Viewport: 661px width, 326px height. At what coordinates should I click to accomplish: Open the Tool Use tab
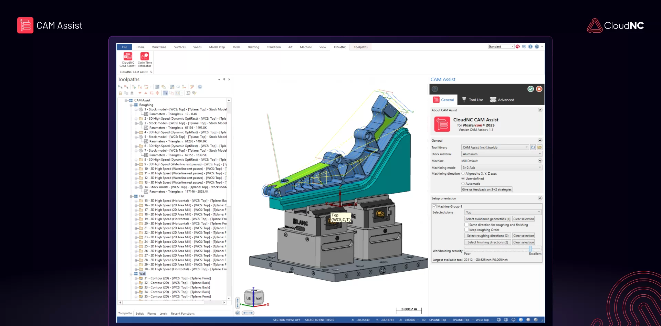473,100
